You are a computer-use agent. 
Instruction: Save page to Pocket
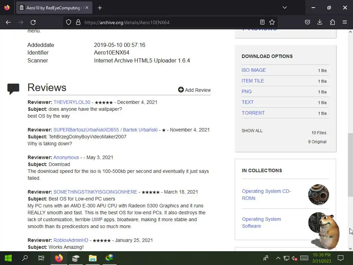point(307,22)
